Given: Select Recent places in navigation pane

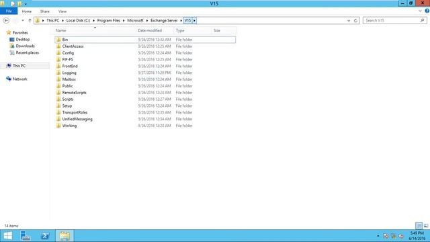Looking at the screenshot, I should tap(27, 52).
